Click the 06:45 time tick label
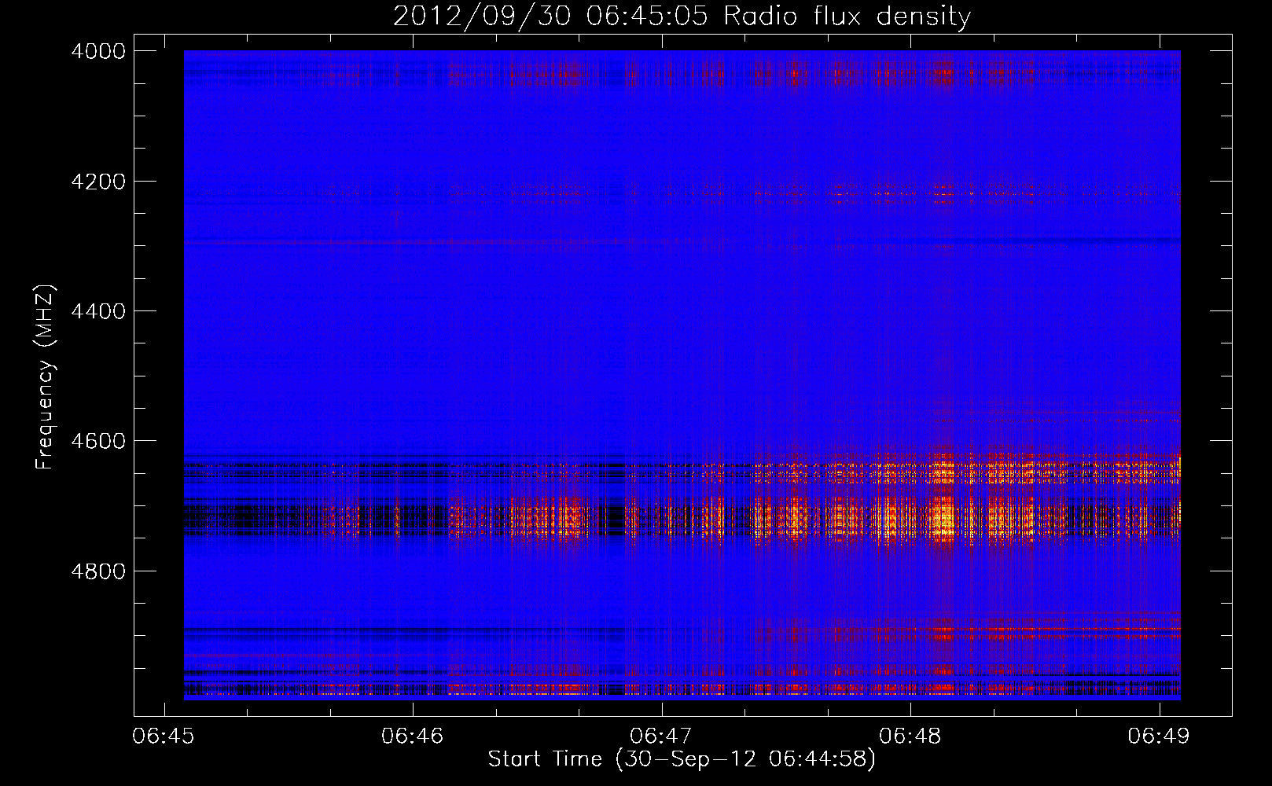Image resolution: width=1272 pixels, height=786 pixels. [164, 736]
